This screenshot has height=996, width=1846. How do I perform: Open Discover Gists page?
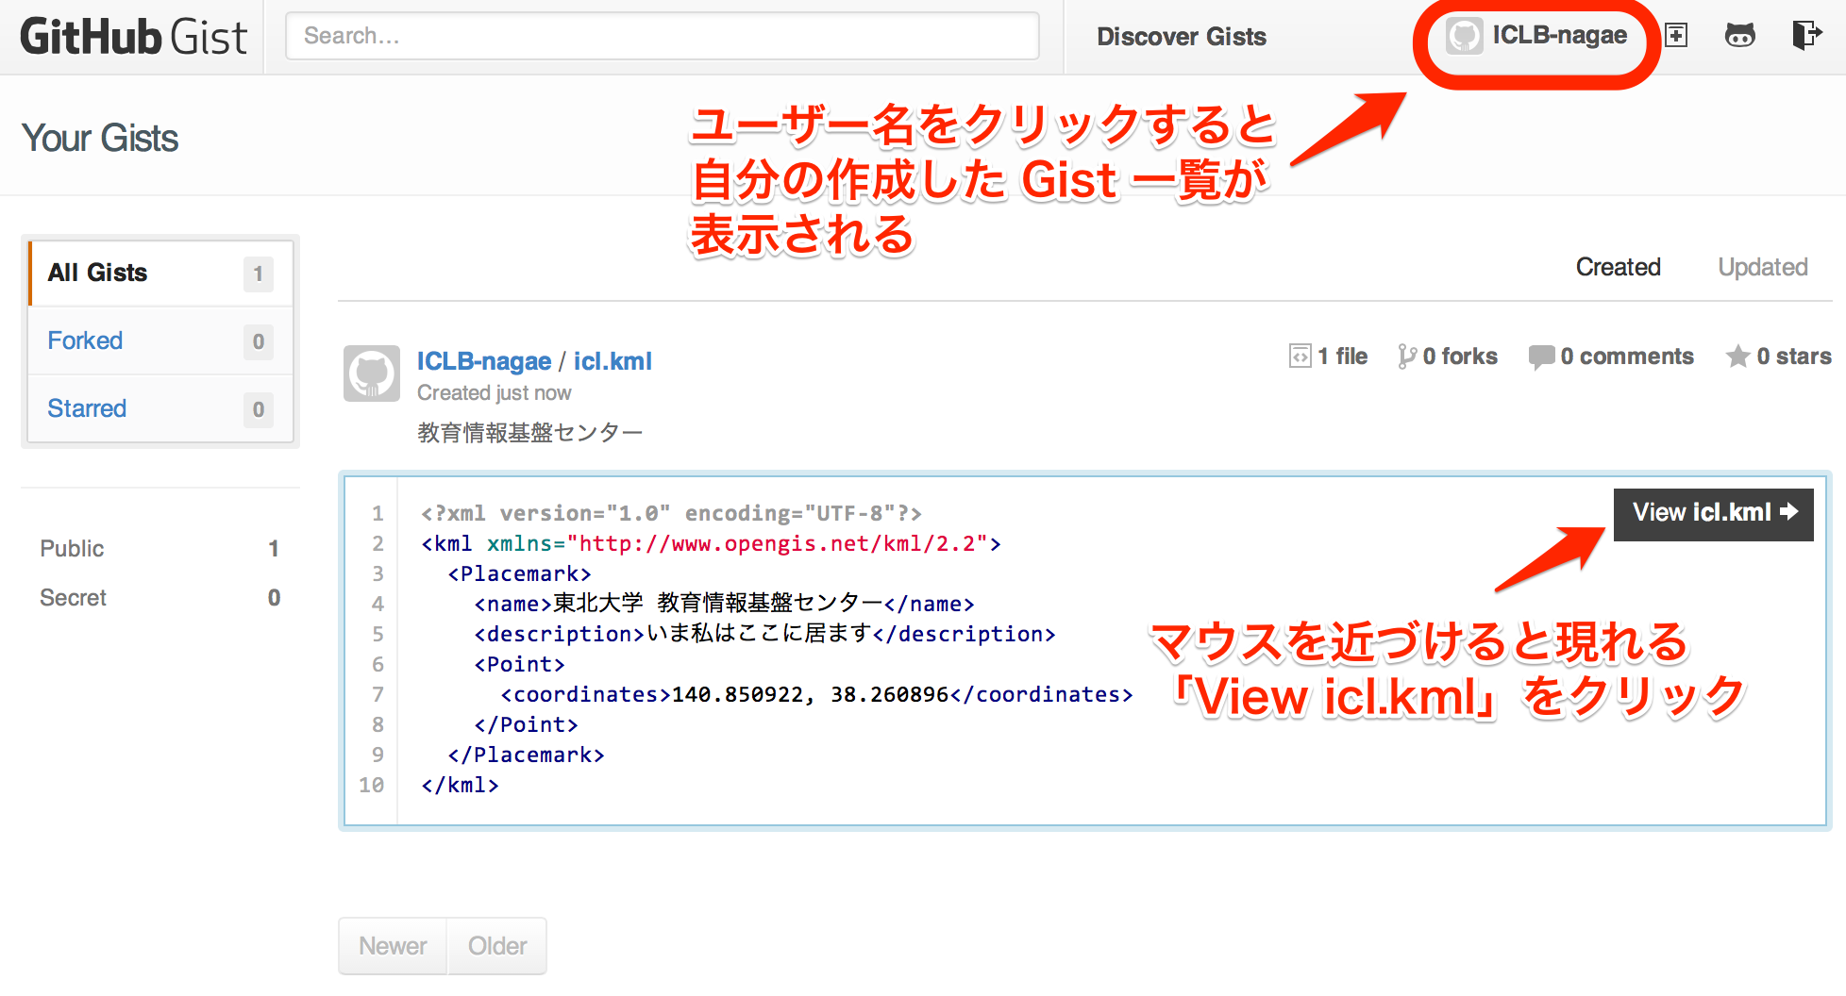pyautogui.click(x=1181, y=37)
